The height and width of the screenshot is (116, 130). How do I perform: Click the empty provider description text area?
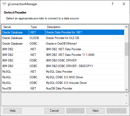point(63,99)
